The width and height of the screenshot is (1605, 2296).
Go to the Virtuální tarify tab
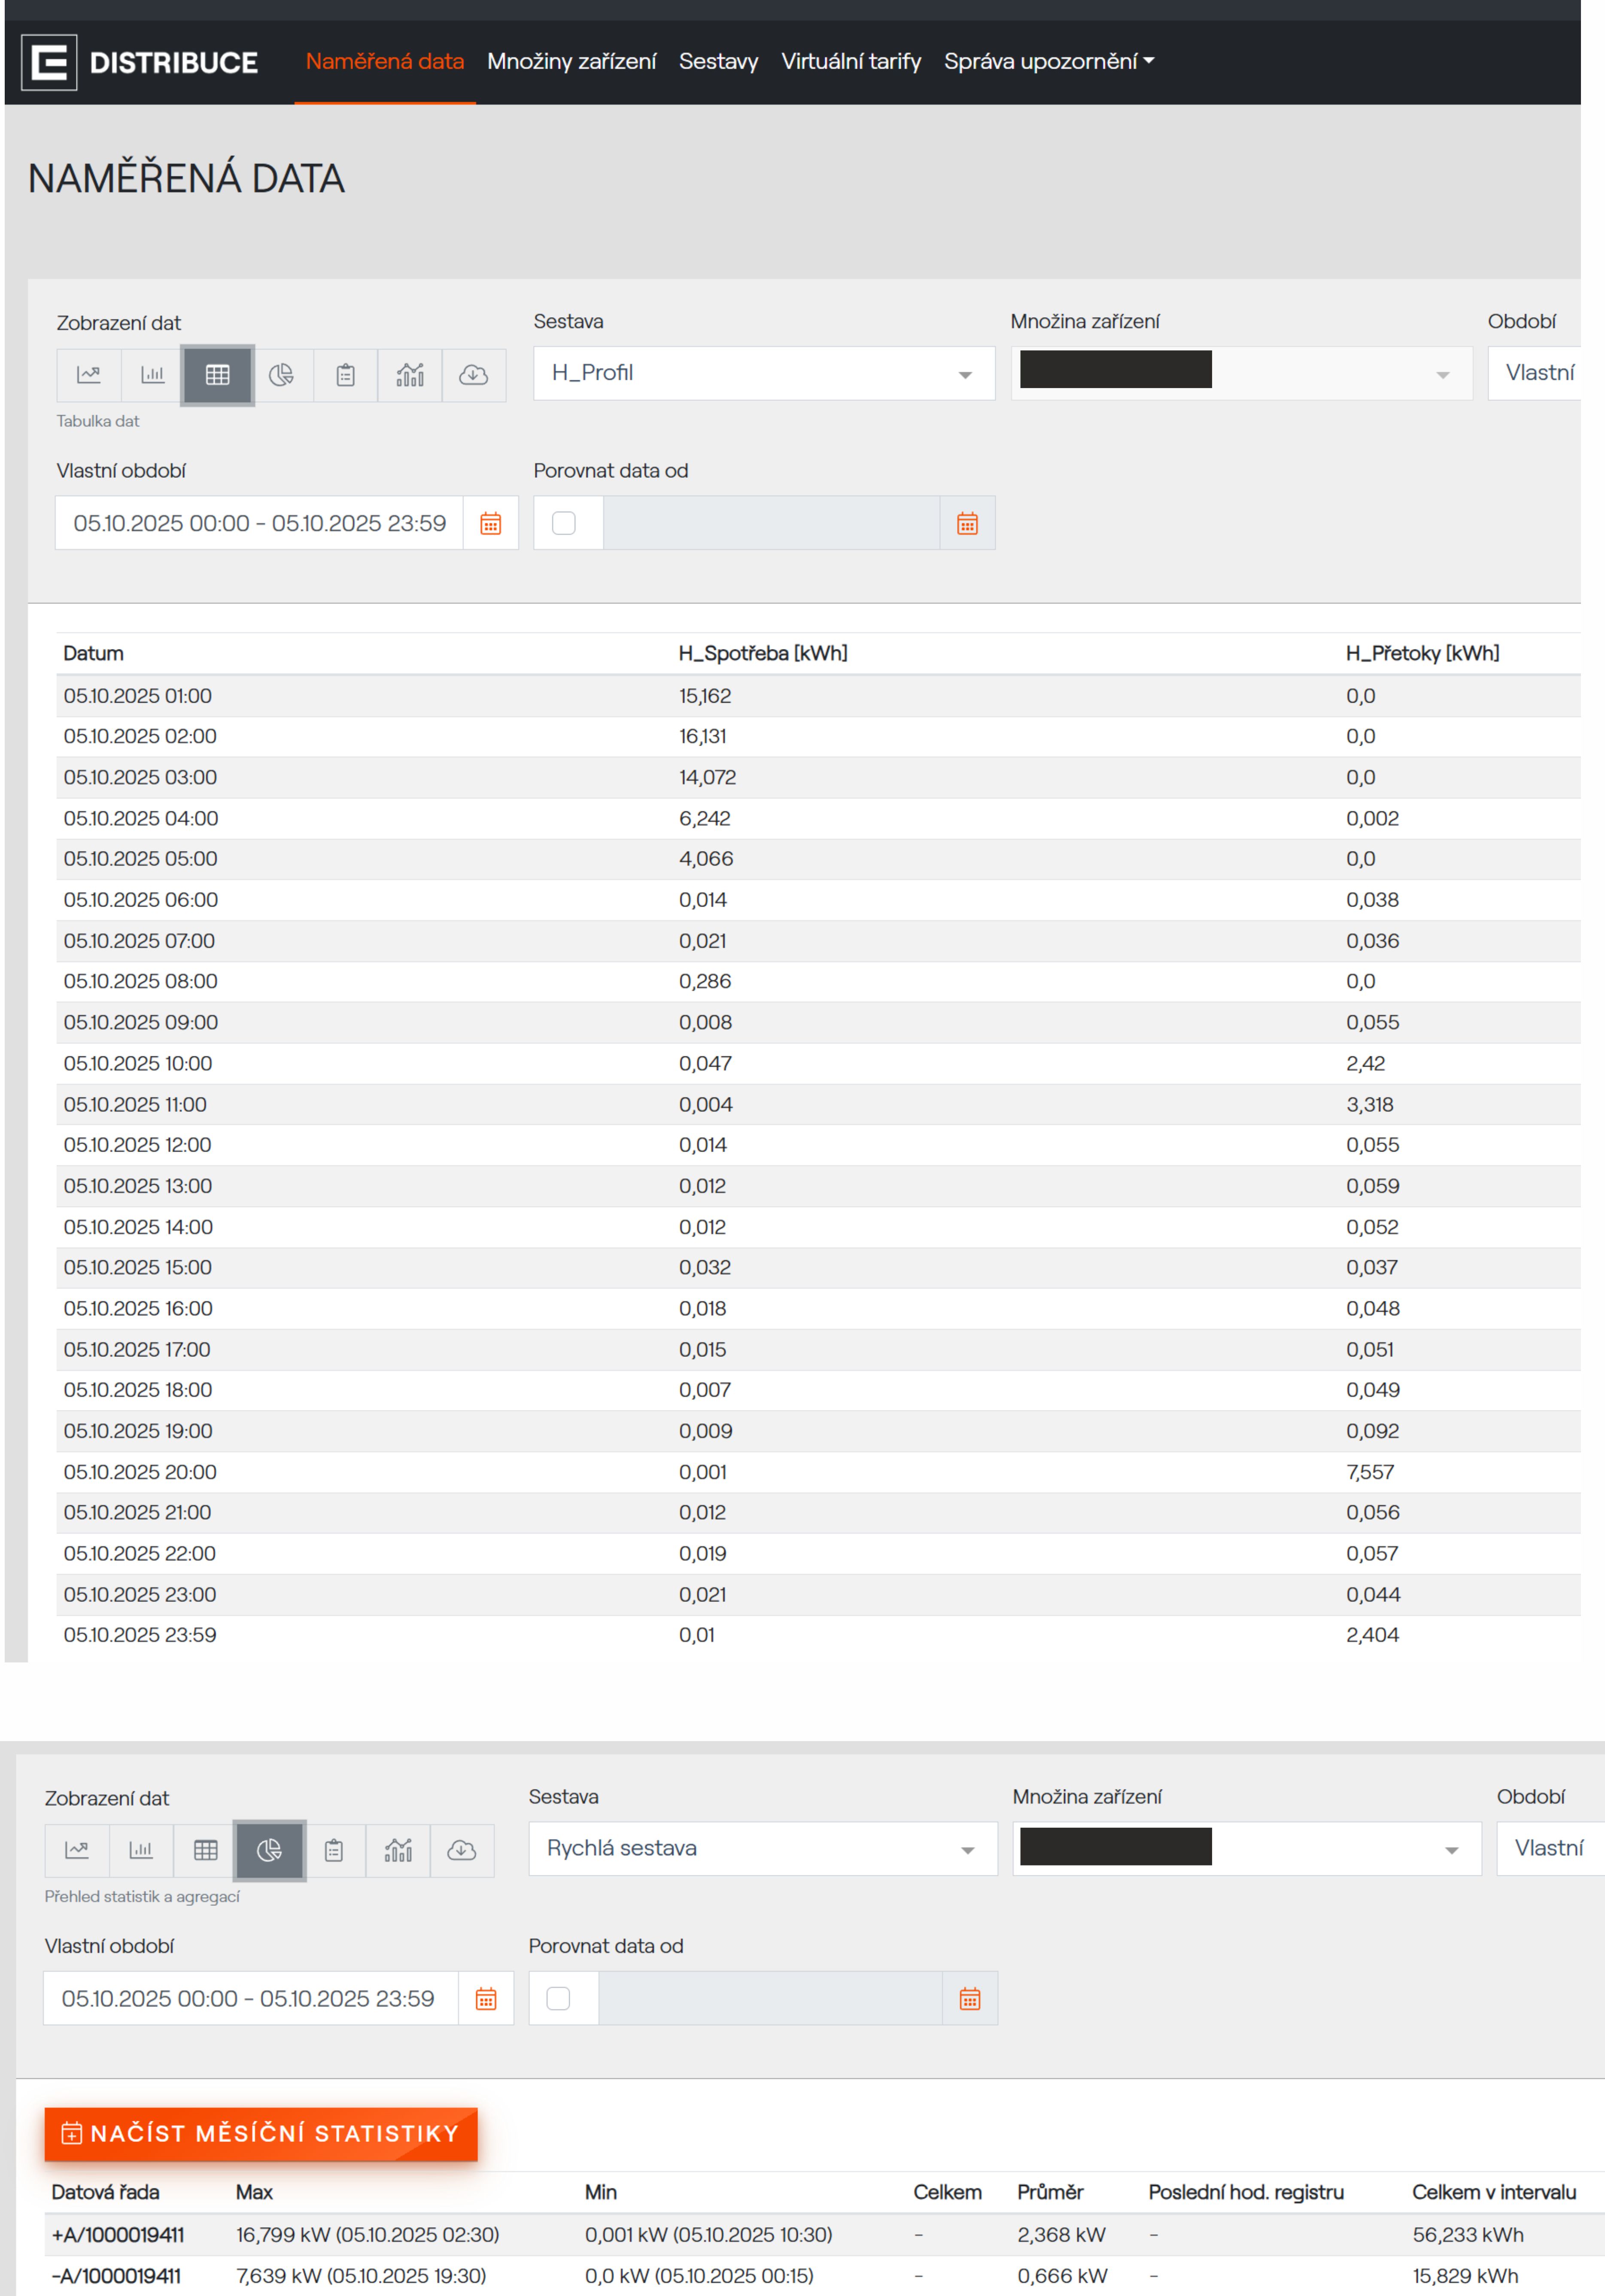851,62
